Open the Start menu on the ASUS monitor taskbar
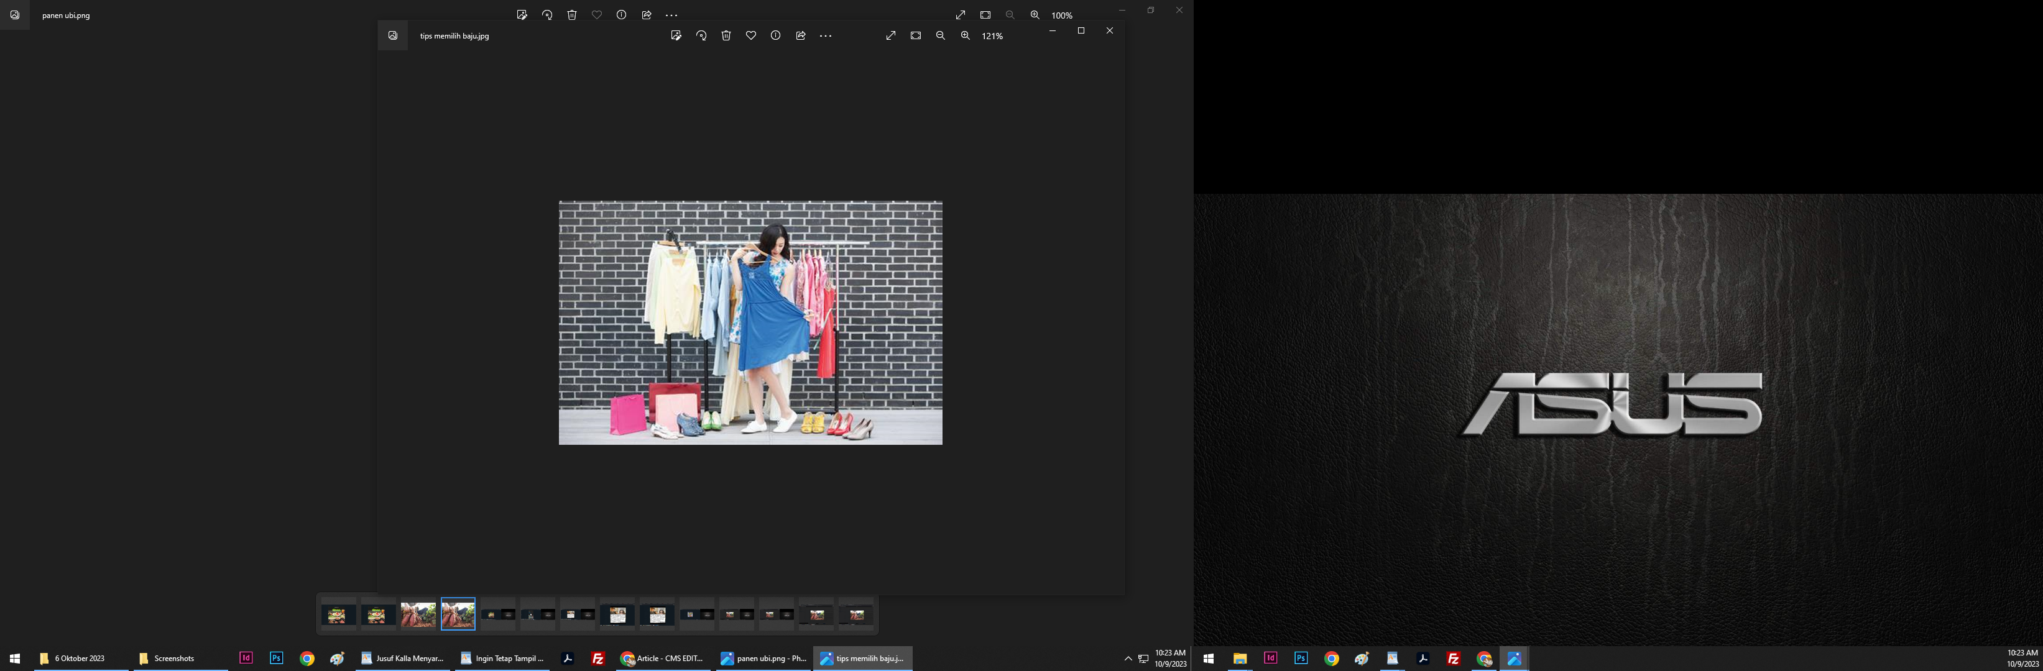The image size is (2043, 671). (x=1209, y=659)
